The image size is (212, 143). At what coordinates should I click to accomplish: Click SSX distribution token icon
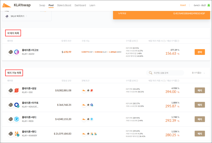[92, 90]
